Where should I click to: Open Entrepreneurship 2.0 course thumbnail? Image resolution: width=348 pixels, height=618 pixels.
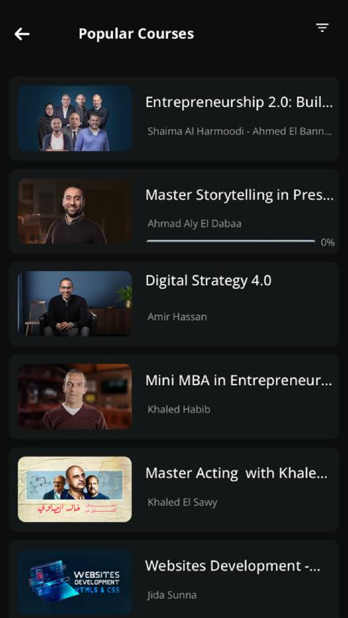tap(75, 118)
